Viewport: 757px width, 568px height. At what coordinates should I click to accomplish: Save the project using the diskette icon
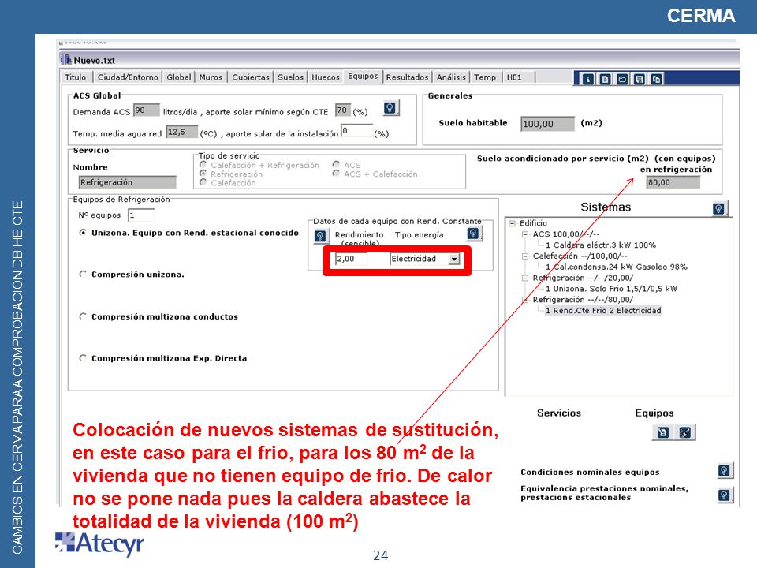pos(640,79)
